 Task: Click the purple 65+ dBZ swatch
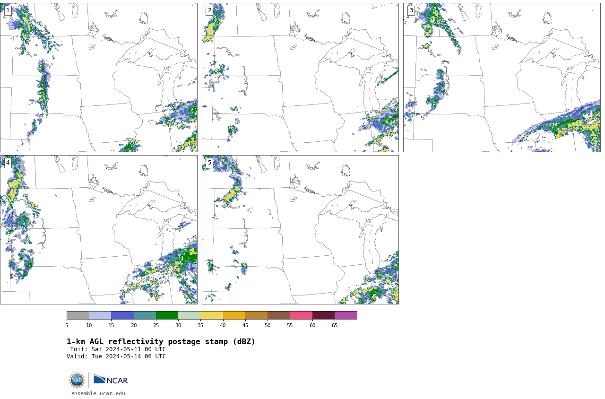coord(346,315)
